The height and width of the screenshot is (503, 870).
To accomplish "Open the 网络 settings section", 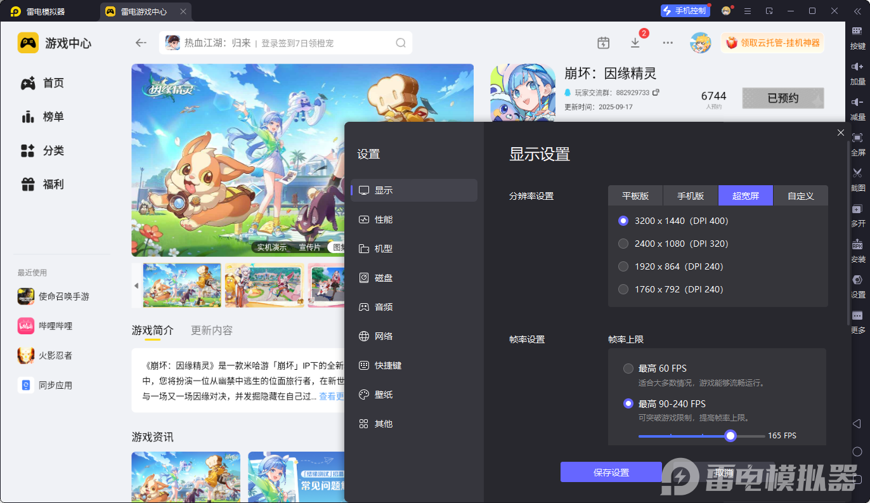I will click(x=414, y=336).
